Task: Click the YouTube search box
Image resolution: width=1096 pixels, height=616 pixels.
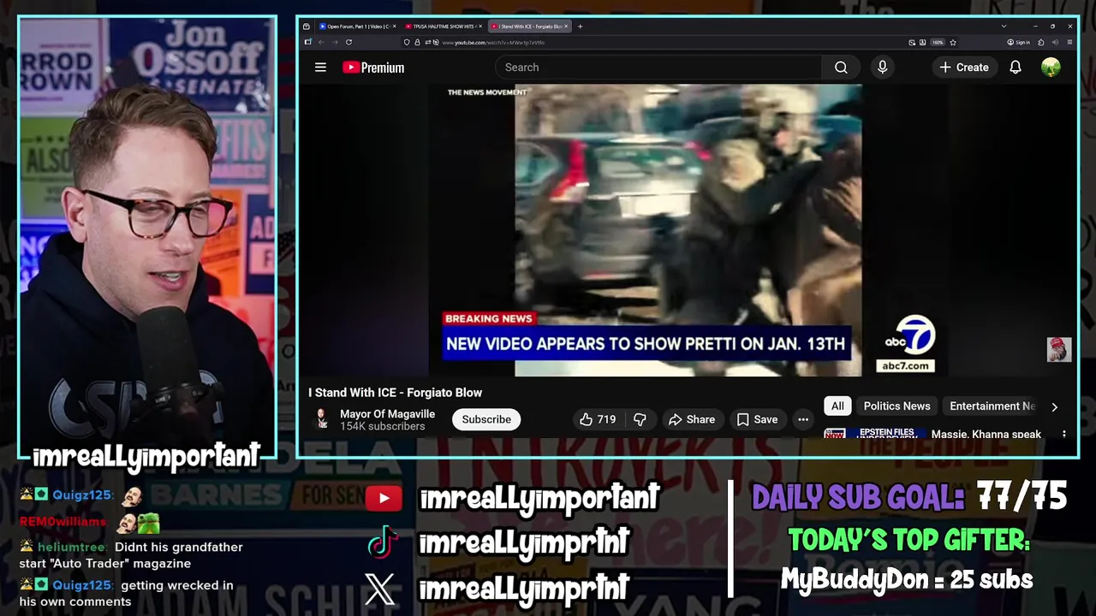Action: pos(658,67)
